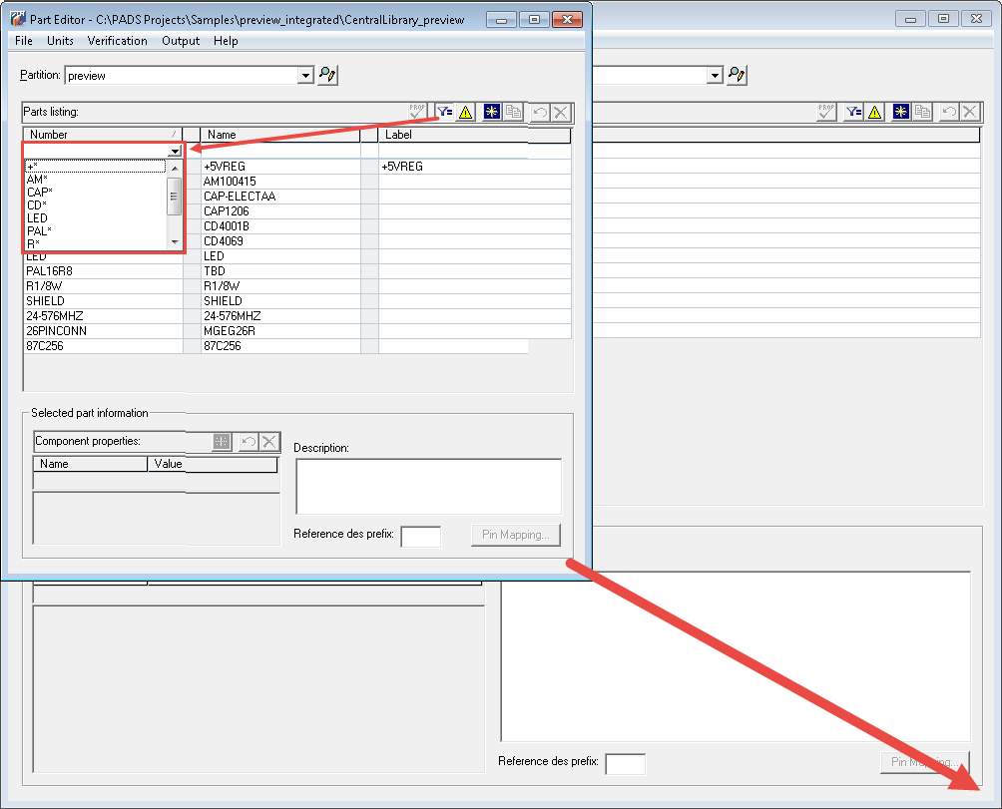The image size is (1002, 809).
Task: Click the filter icon in the front Parts listing toolbar
Action: (x=444, y=113)
